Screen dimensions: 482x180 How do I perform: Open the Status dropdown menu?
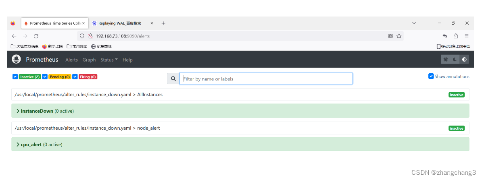[x=109, y=60]
